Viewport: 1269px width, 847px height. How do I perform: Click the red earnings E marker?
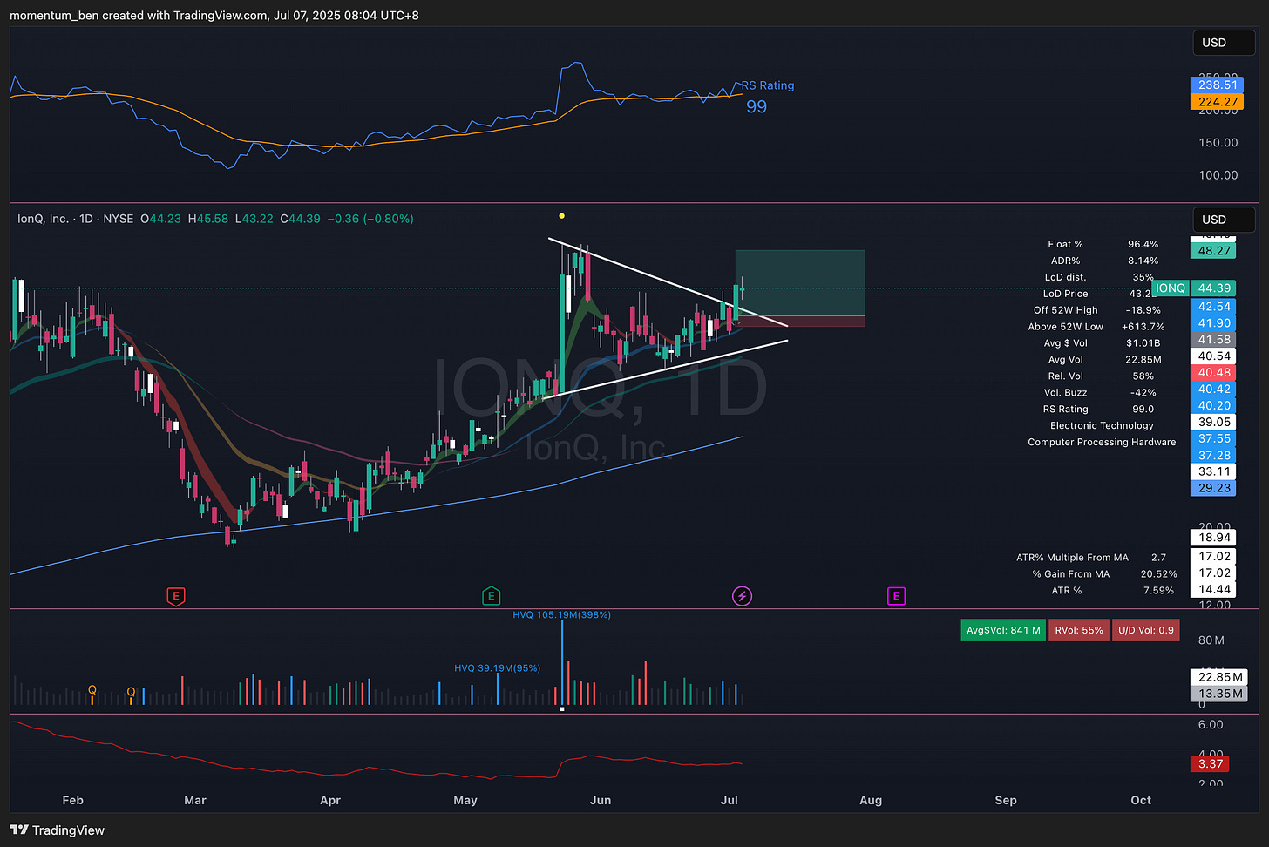(x=176, y=596)
